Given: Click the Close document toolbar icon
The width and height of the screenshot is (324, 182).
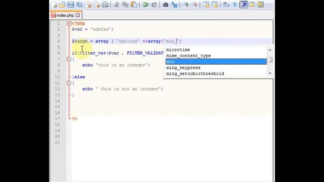Looking at the screenshot, I should pyautogui.click(x=89, y=5).
